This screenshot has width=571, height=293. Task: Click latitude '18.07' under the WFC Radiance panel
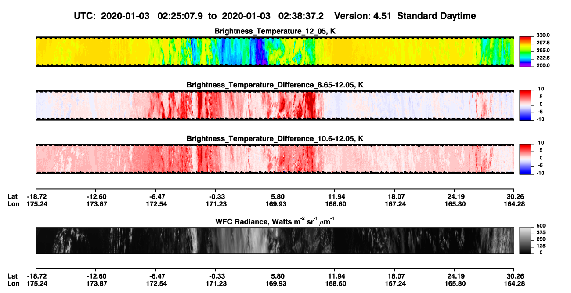pyautogui.click(x=396, y=276)
